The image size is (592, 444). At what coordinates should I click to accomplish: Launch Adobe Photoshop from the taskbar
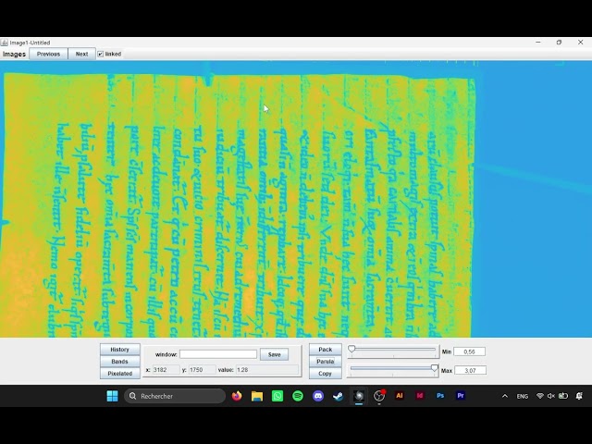click(440, 396)
